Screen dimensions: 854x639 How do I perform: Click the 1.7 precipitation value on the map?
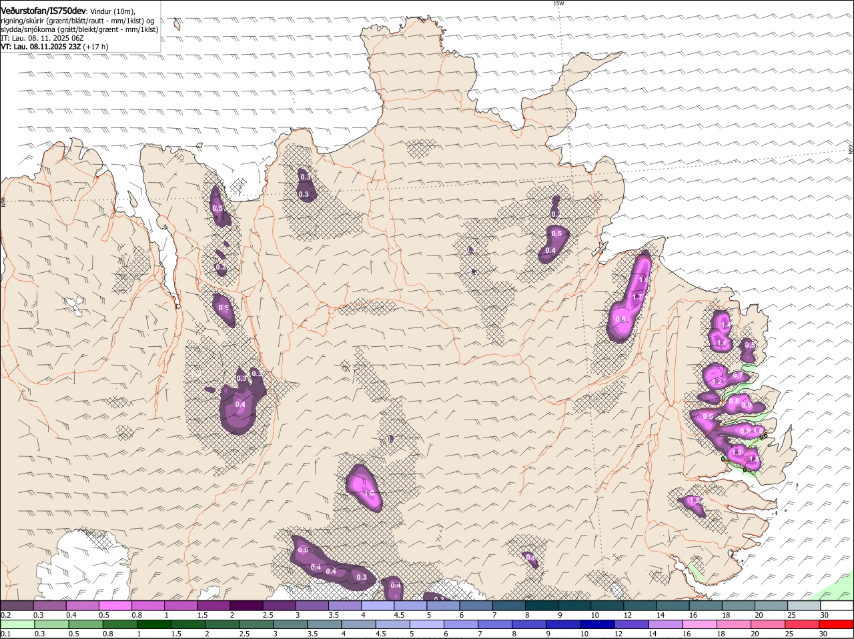pos(636,297)
